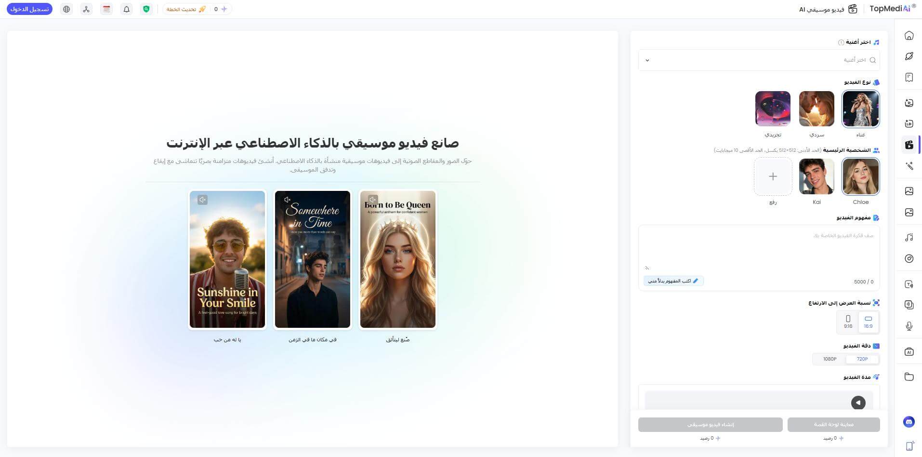Click the globe language icon
Screen dimensions: 922x457
[66, 9]
